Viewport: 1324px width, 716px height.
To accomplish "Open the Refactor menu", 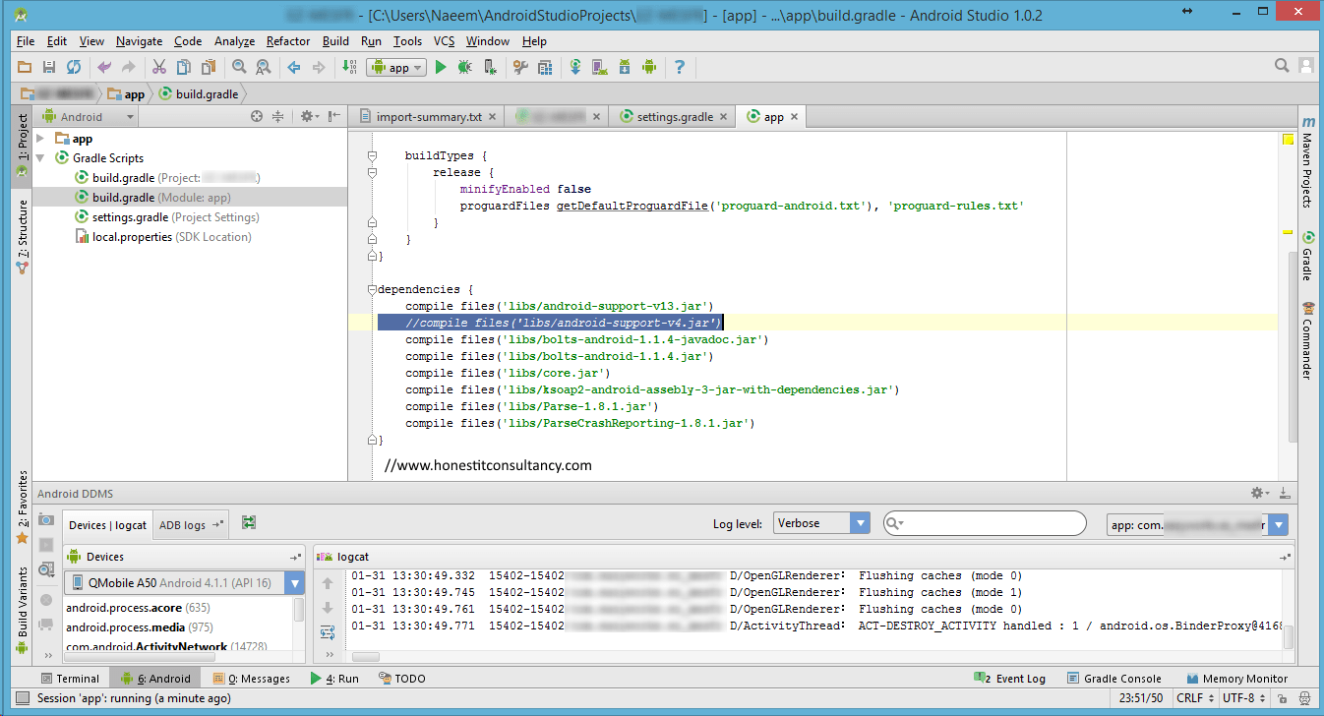I will (287, 41).
